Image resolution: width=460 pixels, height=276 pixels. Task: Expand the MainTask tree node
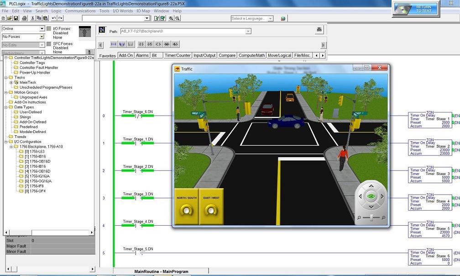[x=11, y=82]
